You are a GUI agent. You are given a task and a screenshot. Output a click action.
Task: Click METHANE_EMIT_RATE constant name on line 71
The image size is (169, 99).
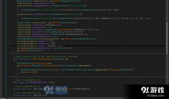point(39,82)
